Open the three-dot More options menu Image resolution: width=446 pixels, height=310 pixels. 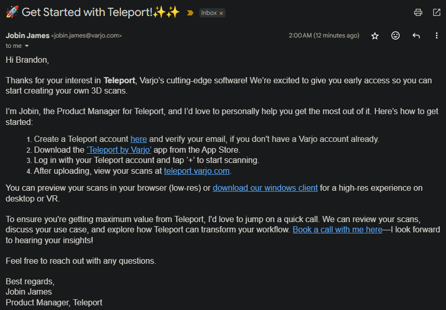437,35
